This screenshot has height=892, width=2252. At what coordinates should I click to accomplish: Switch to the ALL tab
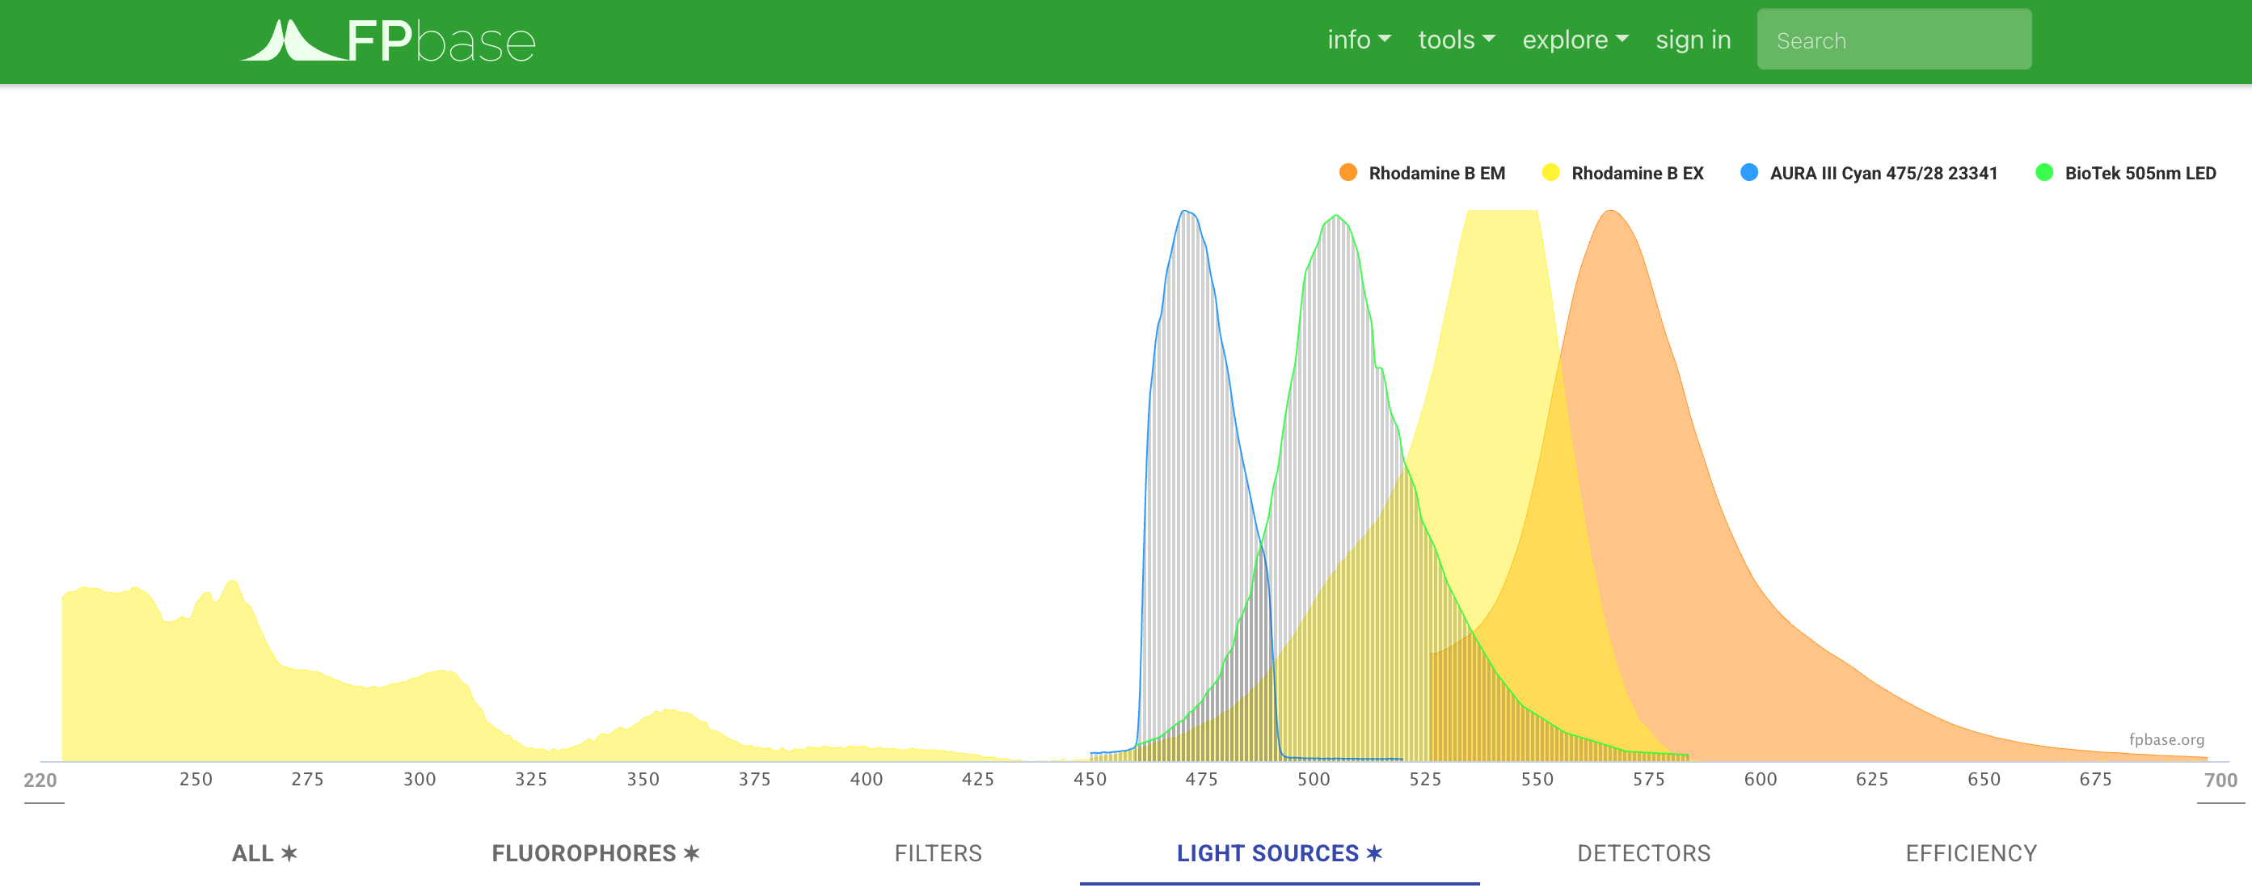point(264,852)
